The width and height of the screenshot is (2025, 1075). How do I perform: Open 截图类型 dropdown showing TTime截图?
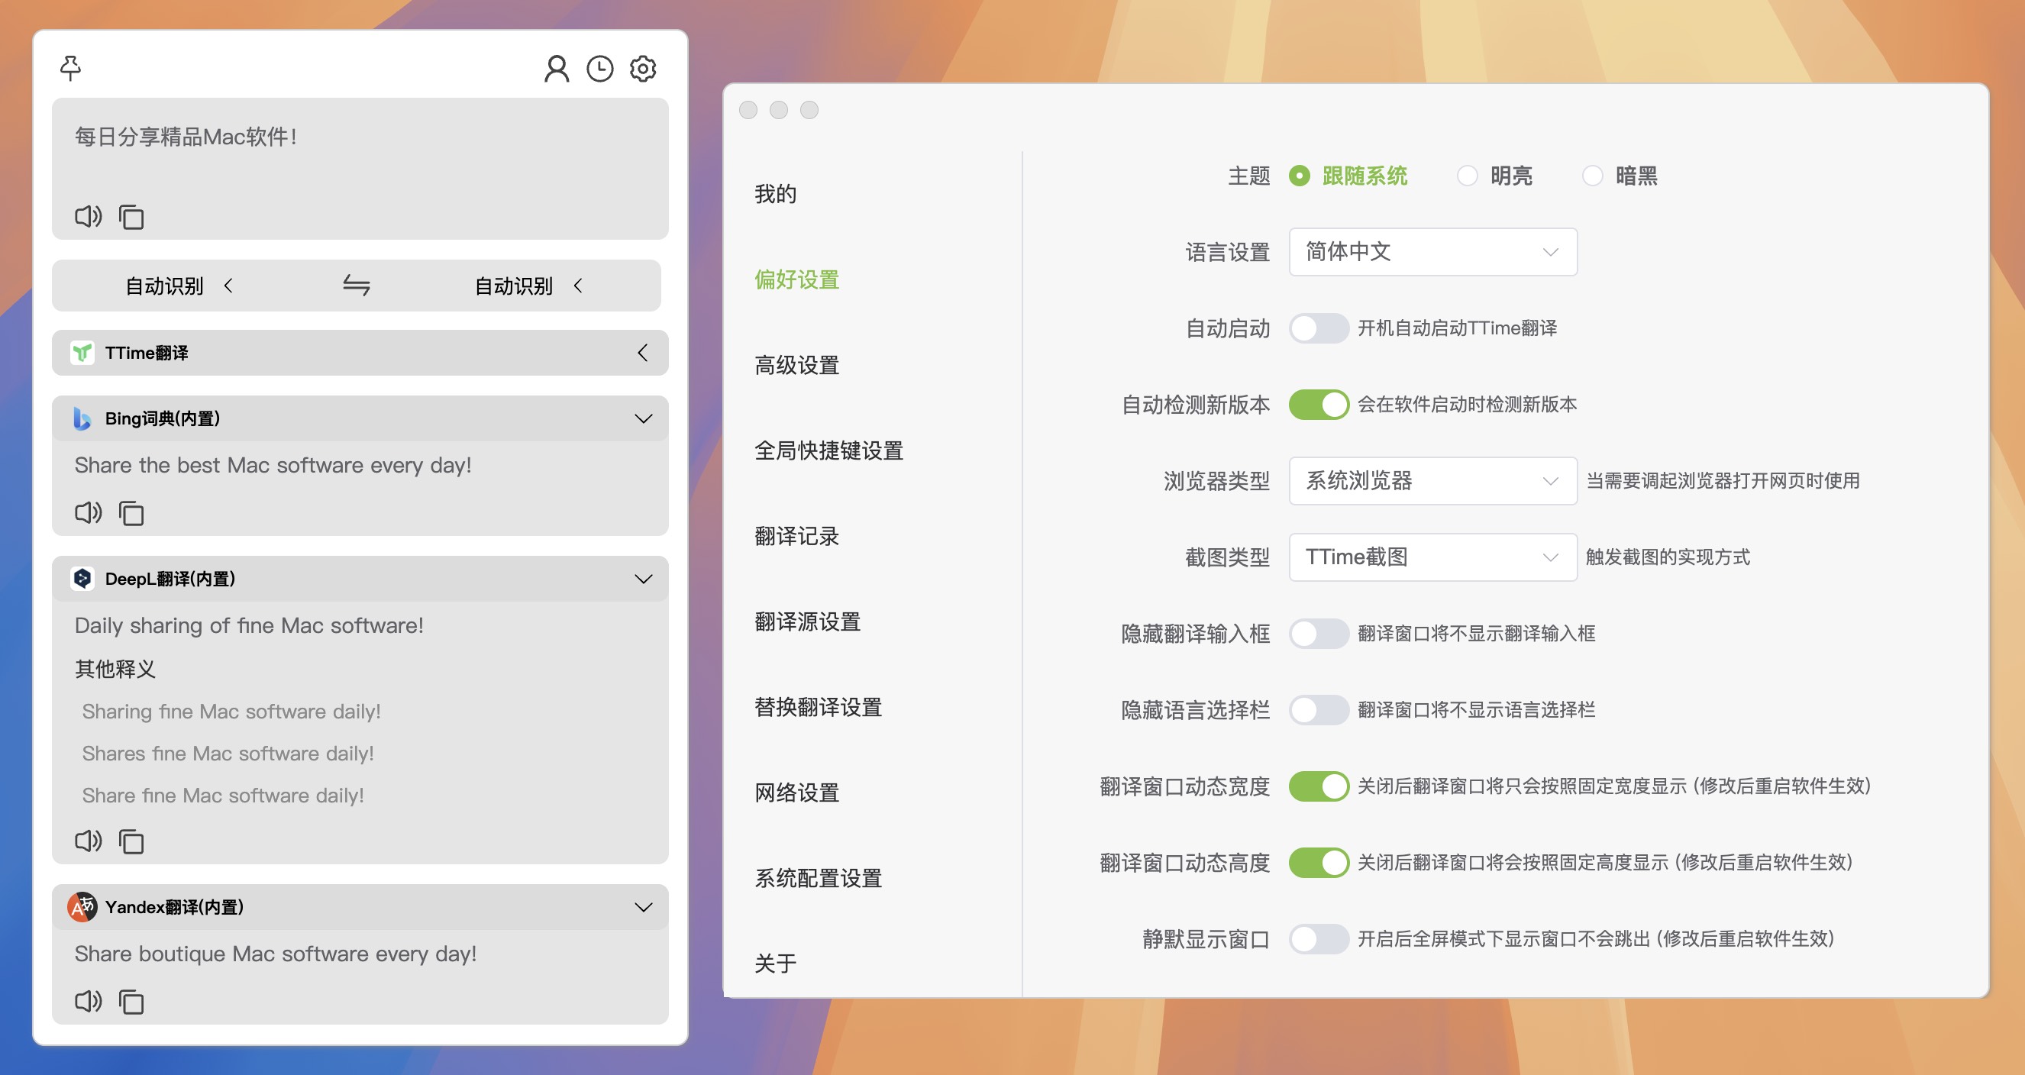click(1433, 557)
